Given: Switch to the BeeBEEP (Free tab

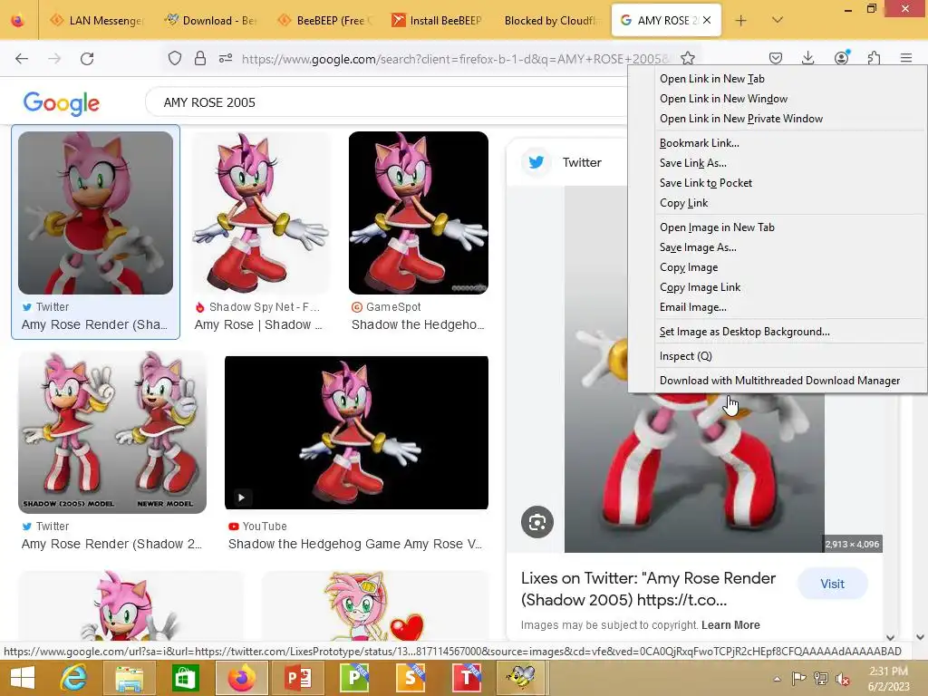Looking at the screenshot, I should click(x=324, y=21).
